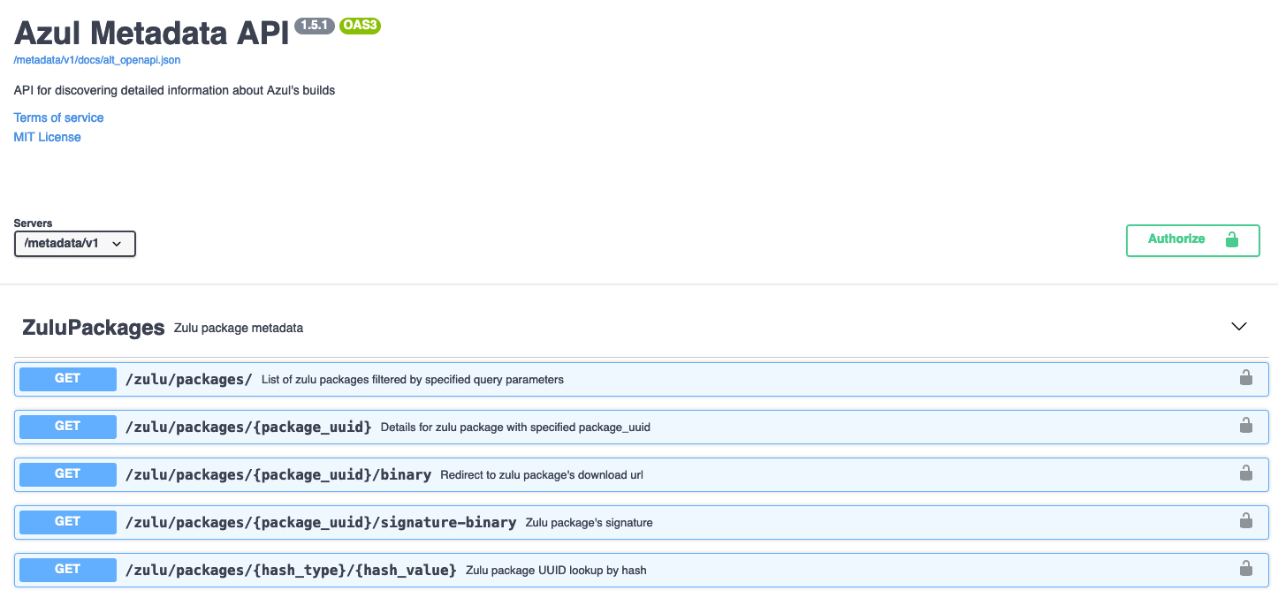
Task: Click the GET method badge on the first endpoint
Action: click(67, 378)
